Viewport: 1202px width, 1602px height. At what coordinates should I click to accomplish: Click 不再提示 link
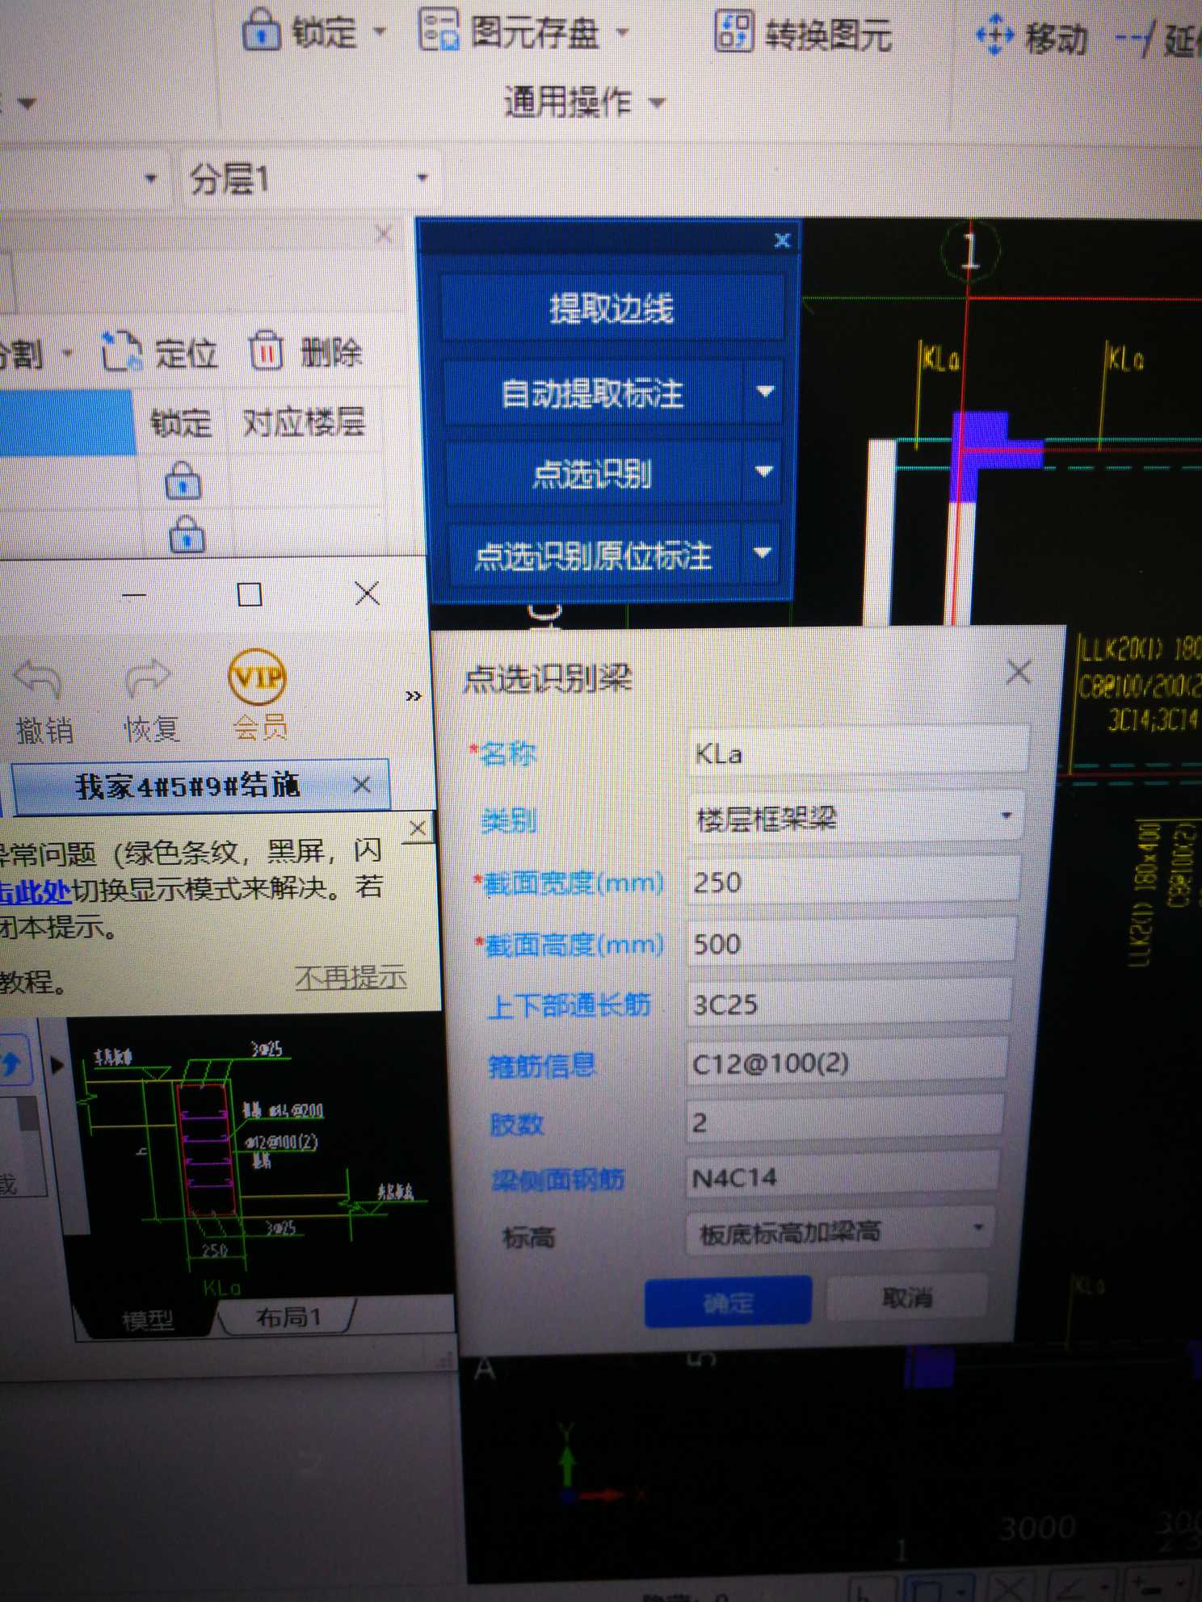[x=350, y=977]
